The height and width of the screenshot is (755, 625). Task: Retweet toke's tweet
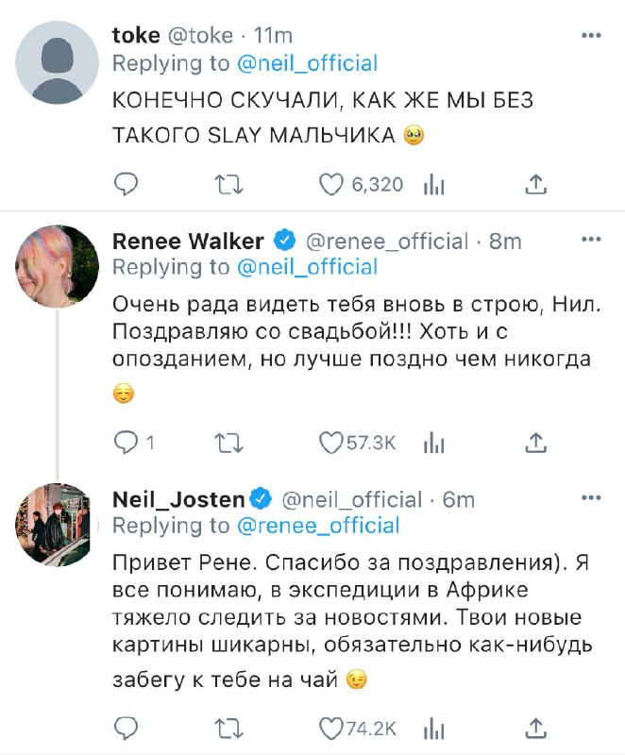pos(228,184)
